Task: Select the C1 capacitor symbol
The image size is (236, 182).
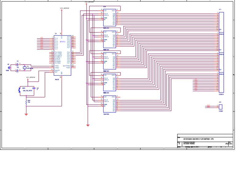Action: click(18, 65)
